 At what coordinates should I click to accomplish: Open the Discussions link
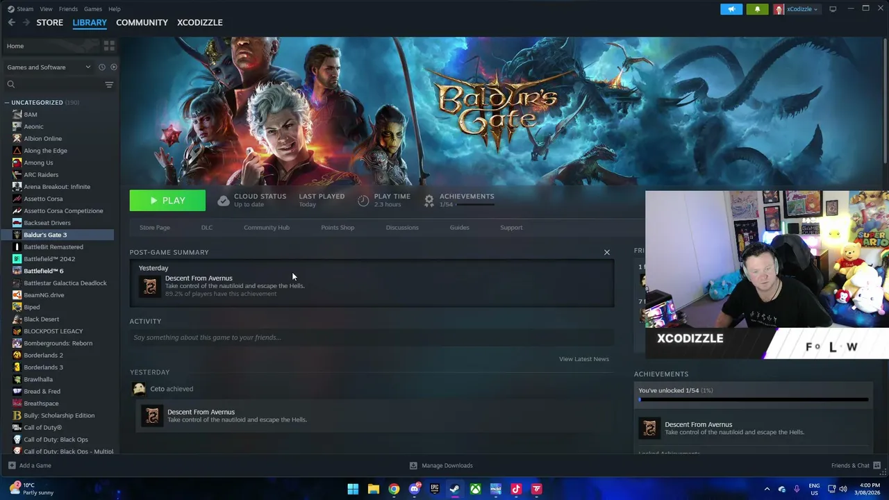point(402,228)
